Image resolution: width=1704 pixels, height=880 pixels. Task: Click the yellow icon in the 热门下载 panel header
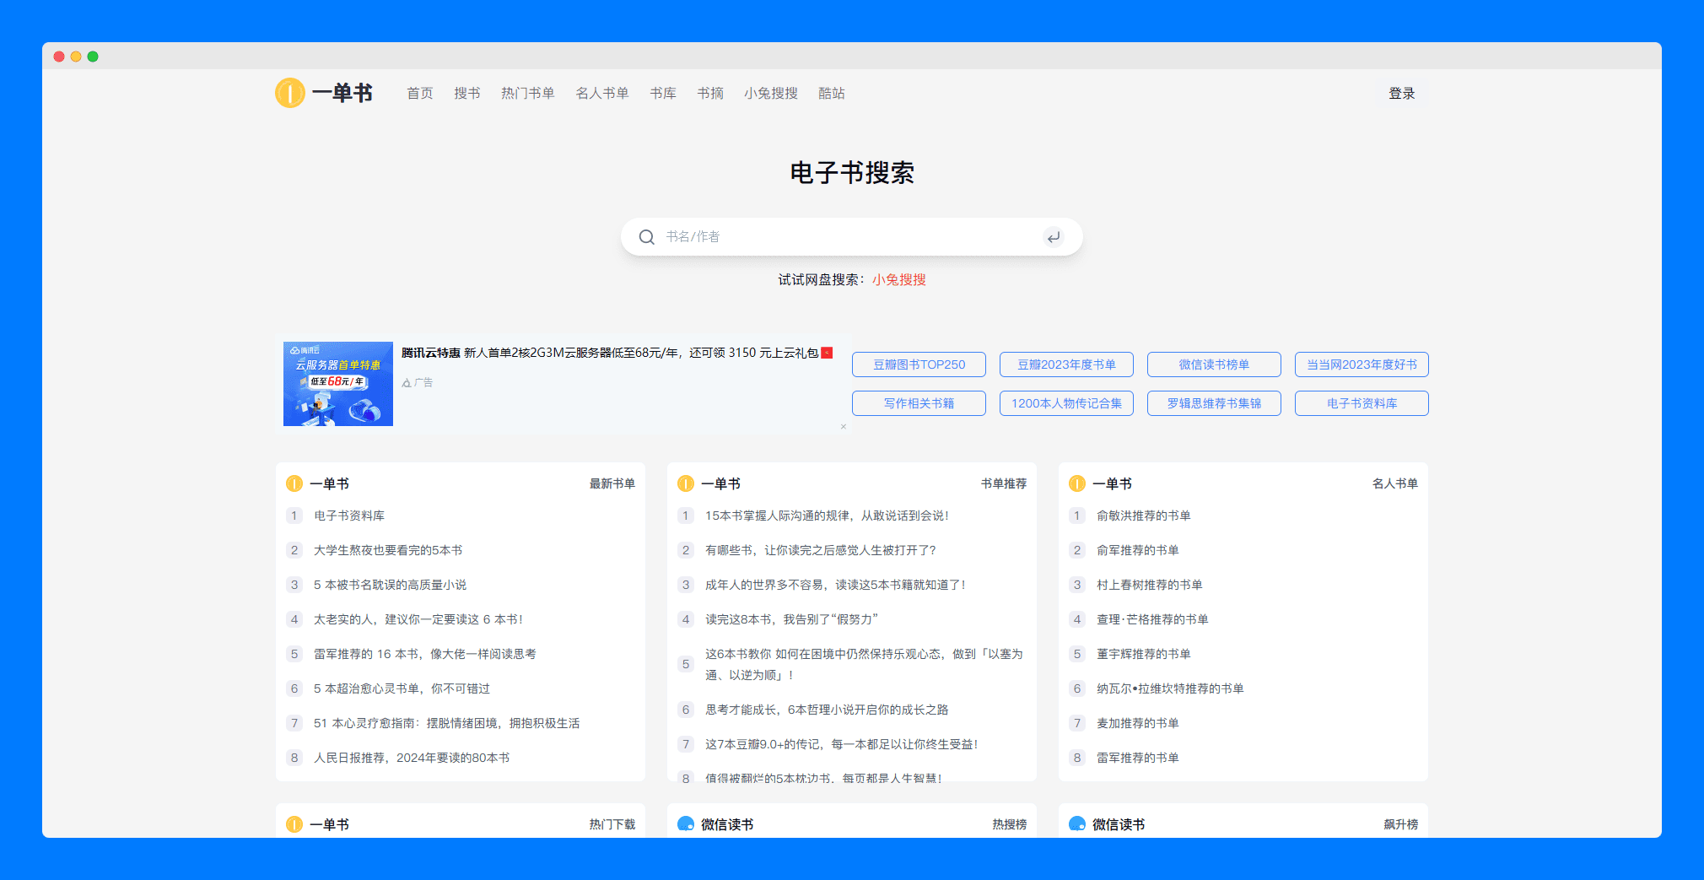point(294,823)
